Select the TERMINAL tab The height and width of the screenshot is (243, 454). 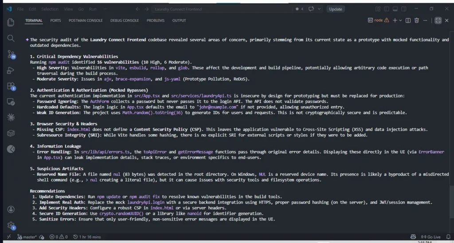(x=34, y=20)
